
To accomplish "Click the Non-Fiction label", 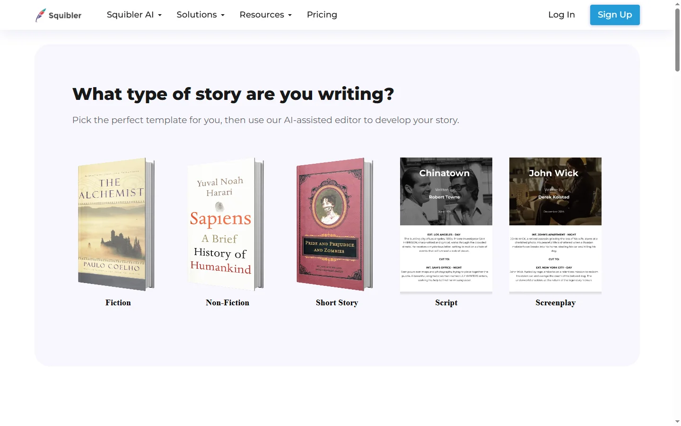I will pos(227,302).
